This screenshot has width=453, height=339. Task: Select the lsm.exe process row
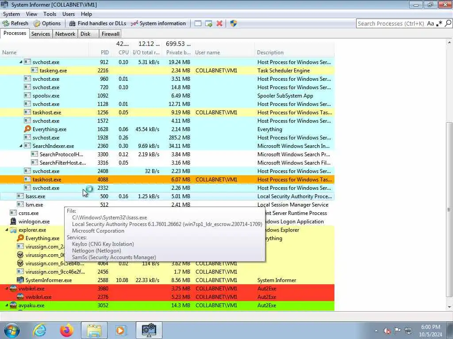click(x=167, y=205)
